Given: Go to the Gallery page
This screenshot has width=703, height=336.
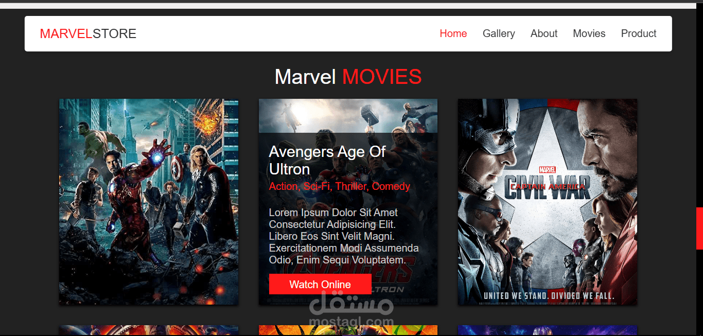Looking at the screenshot, I should click(499, 33).
